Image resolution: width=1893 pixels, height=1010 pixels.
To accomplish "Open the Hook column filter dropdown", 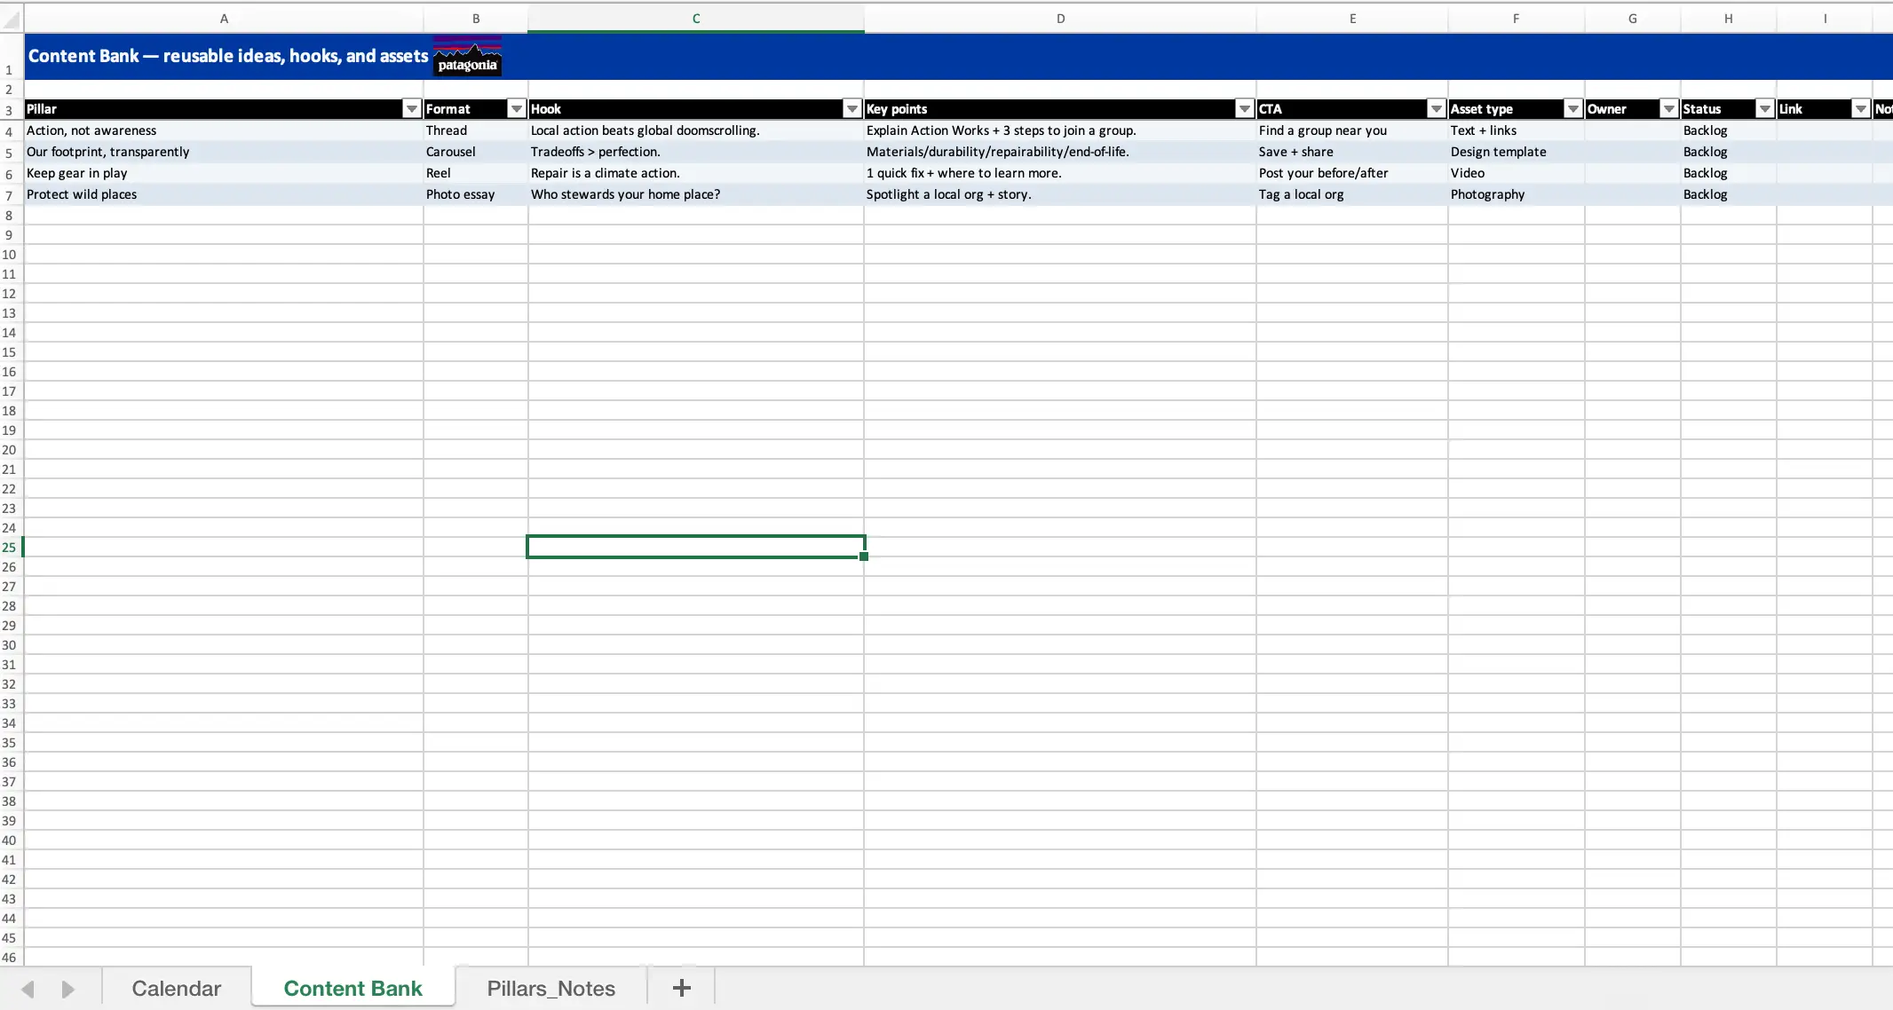I will point(851,109).
